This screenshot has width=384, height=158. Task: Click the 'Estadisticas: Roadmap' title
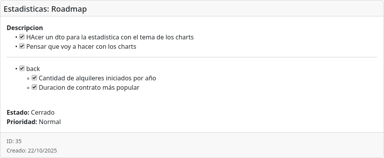pos(45,9)
